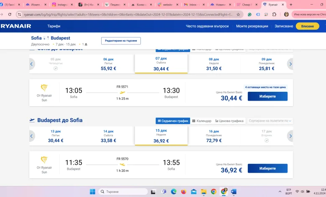Open the Mail app from the taskbar

point(194,192)
